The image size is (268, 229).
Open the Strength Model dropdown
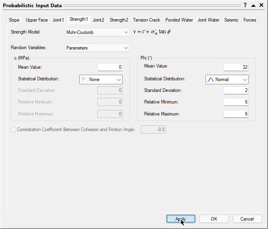(97, 32)
